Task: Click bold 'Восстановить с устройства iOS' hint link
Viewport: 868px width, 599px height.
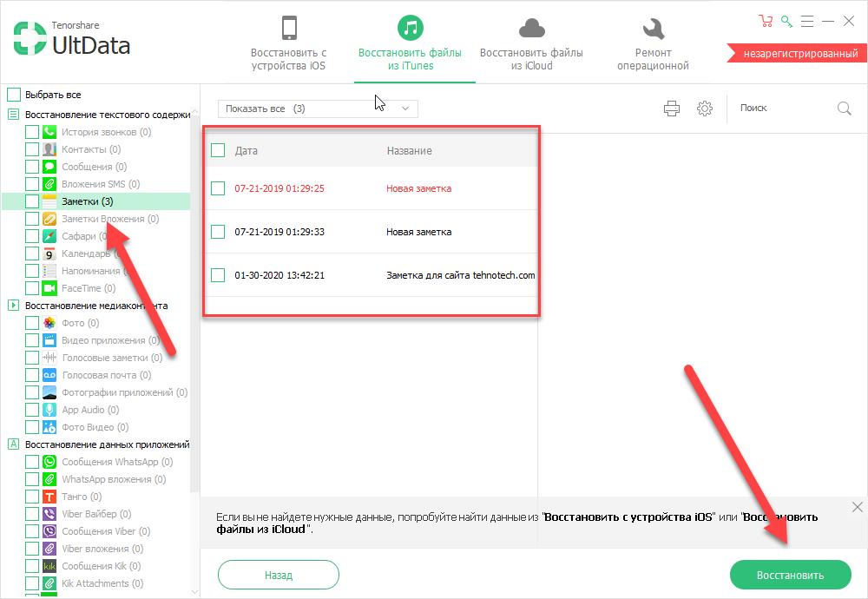Action: (x=628, y=517)
